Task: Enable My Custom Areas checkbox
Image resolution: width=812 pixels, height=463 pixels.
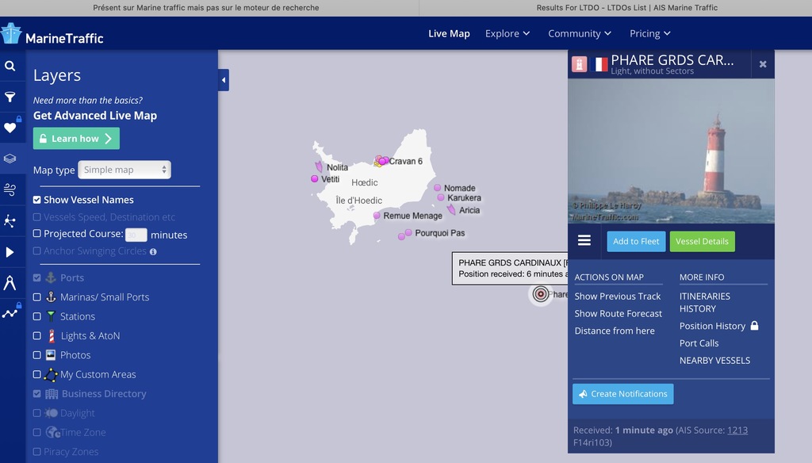Action: 36,374
